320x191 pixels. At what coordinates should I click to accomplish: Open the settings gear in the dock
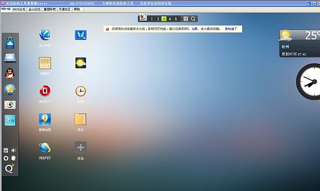point(6,158)
